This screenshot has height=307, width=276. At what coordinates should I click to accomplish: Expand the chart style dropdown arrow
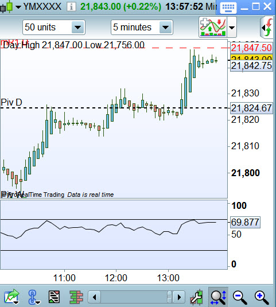tap(18, 7)
